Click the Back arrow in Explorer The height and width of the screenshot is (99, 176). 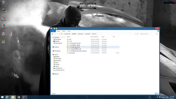coord(53,34)
